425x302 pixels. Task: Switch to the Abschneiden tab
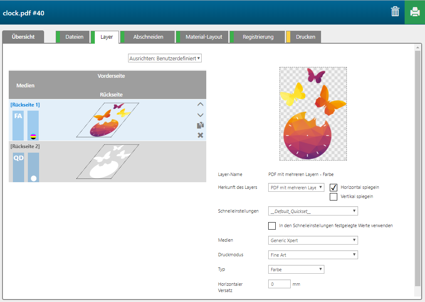(148, 37)
